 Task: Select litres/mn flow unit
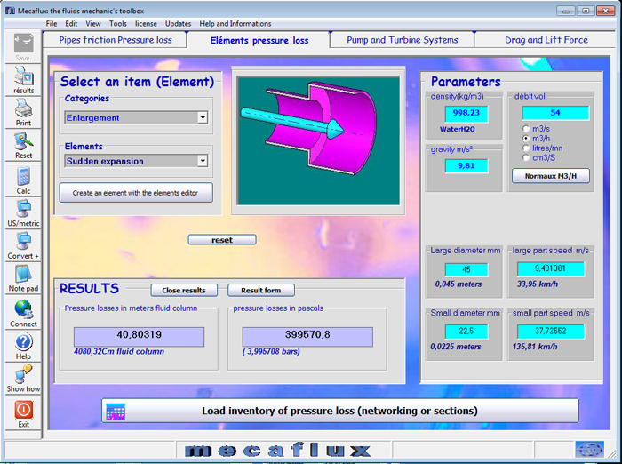(x=526, y=148)
